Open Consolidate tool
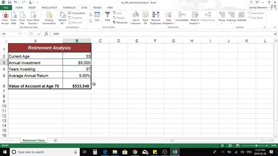Image resolution: width=278 pixels, height=156 pixels. (182, 17)
